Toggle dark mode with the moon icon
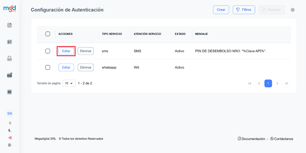This screenshot has height=153, width=306. coord(10,130)
